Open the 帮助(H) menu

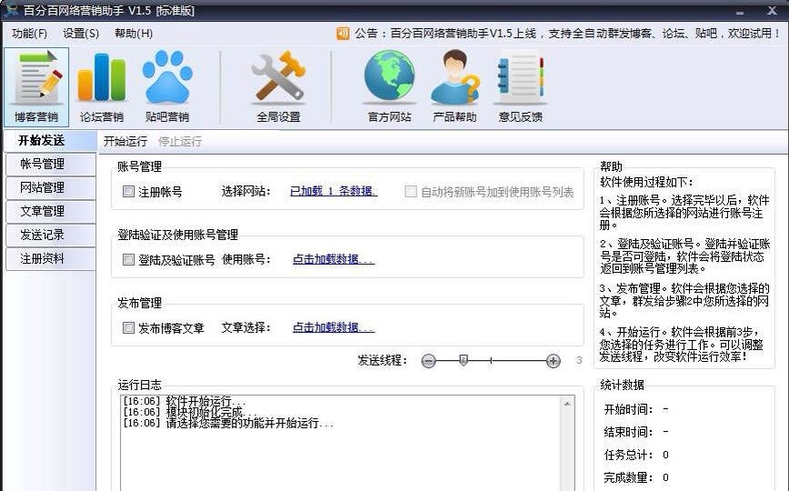tap(134, 34)
